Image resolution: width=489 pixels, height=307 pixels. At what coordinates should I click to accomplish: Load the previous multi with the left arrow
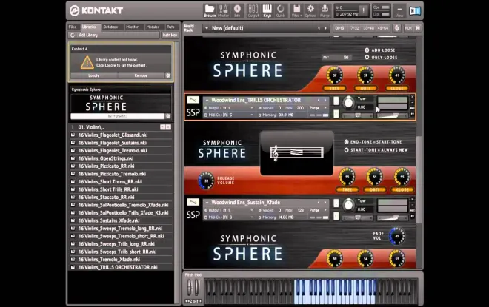click(x=319, y=28)
